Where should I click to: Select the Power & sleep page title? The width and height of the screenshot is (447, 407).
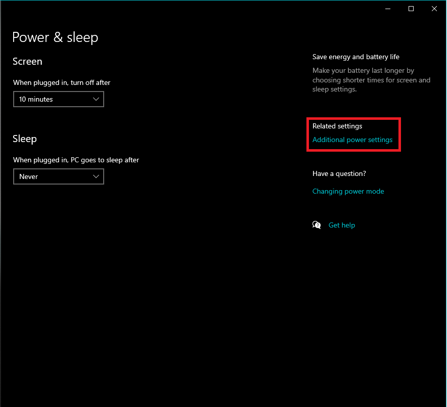(55, 37)
